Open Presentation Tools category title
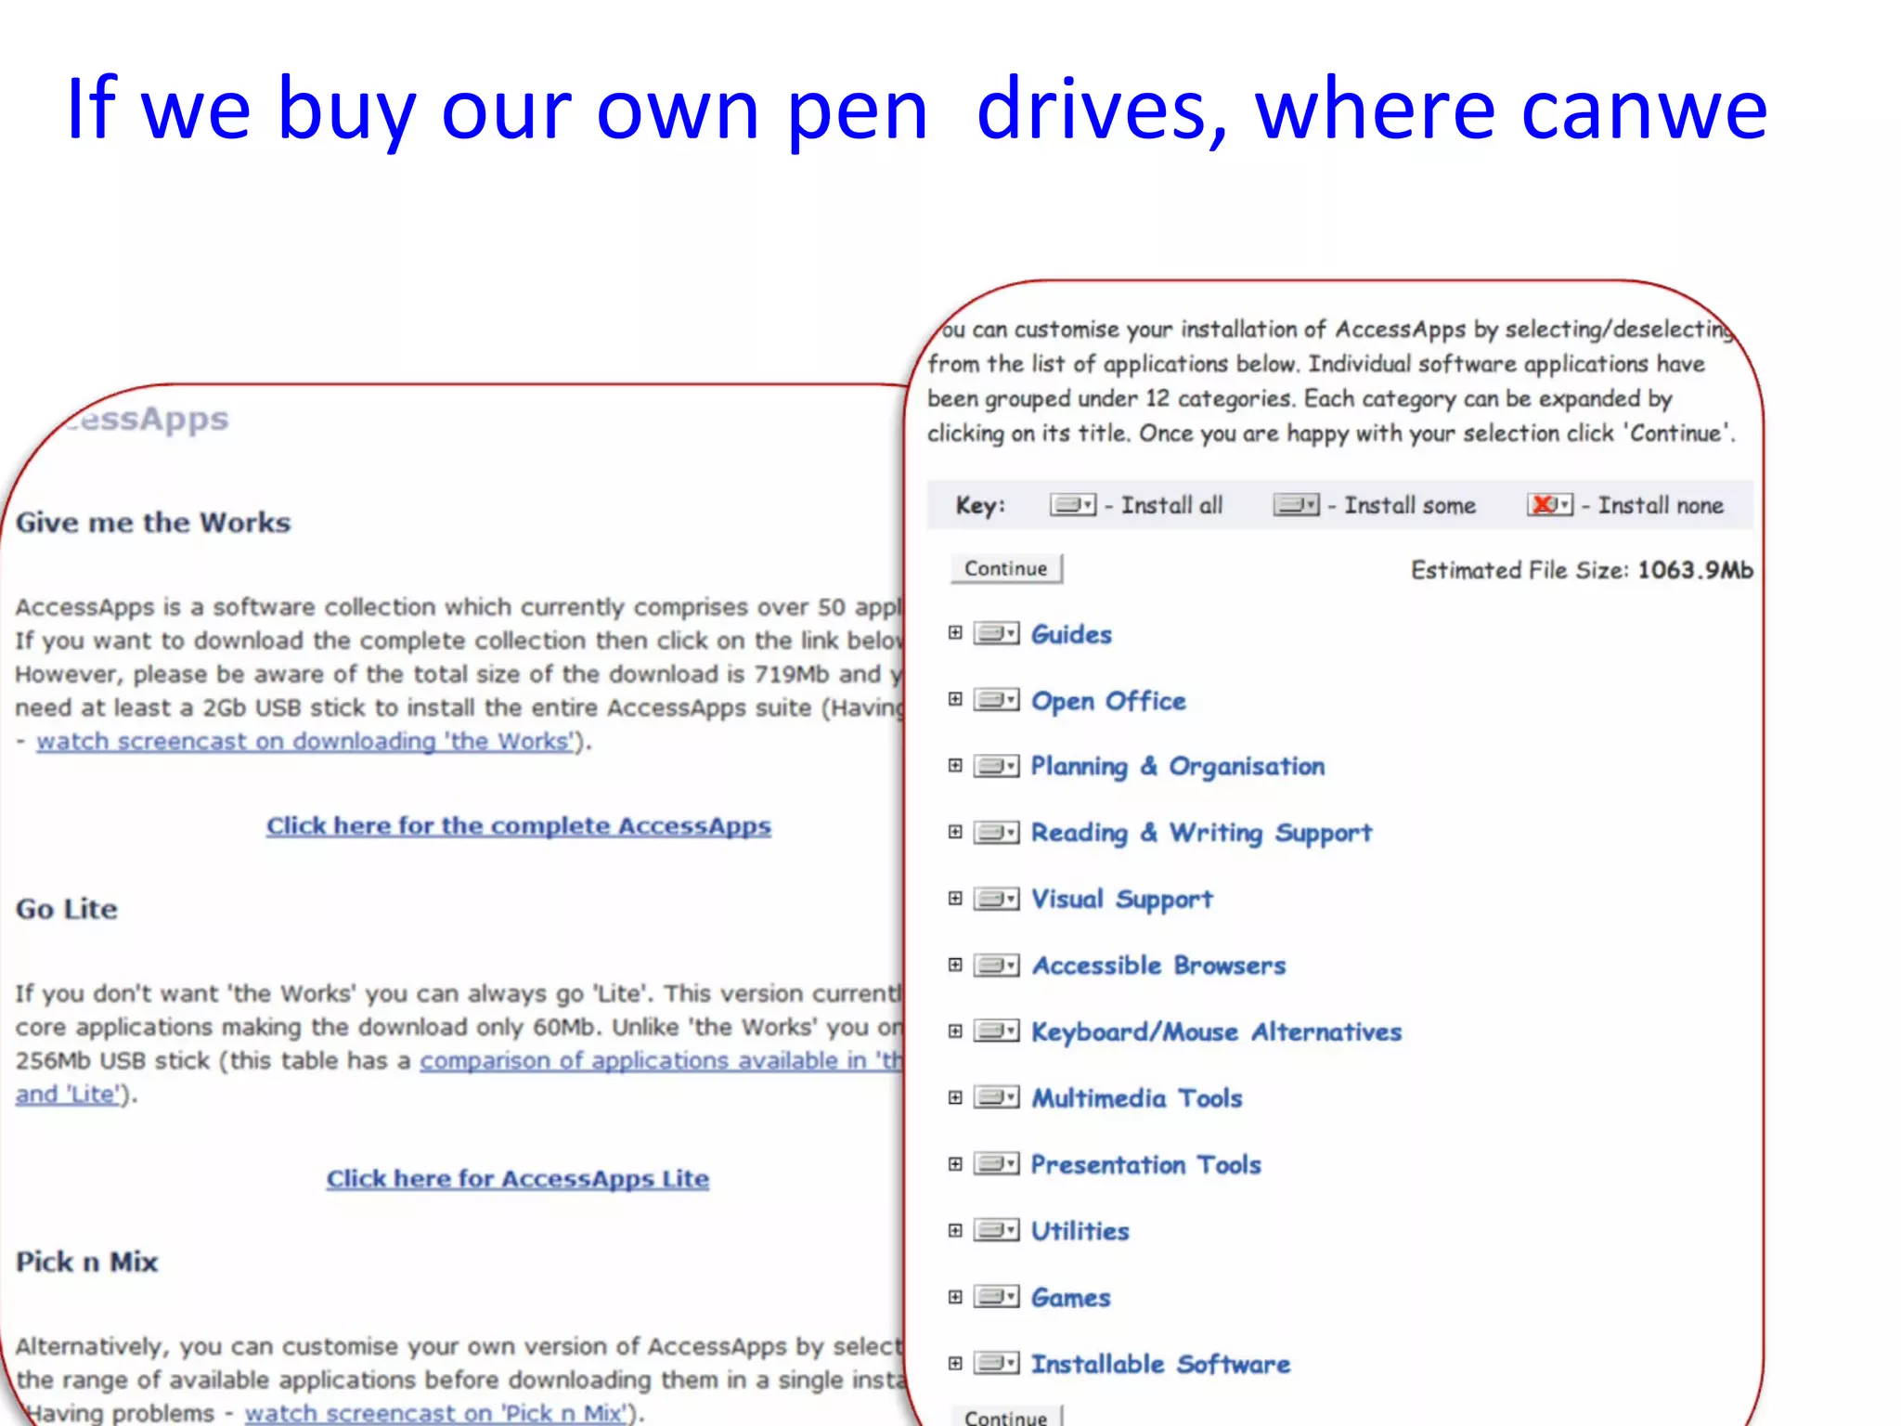The image size is (1901, 1426). click(x=1146, y=1165)
